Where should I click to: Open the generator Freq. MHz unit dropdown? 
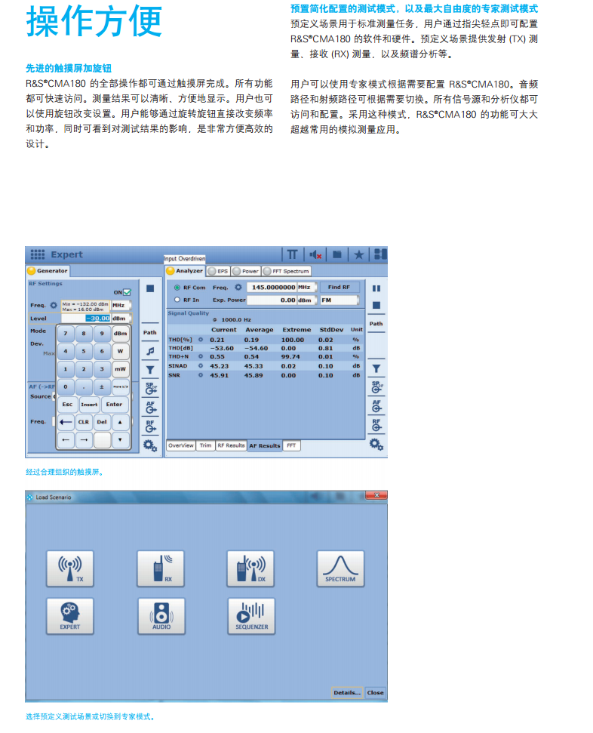click(x=121, y=305)
